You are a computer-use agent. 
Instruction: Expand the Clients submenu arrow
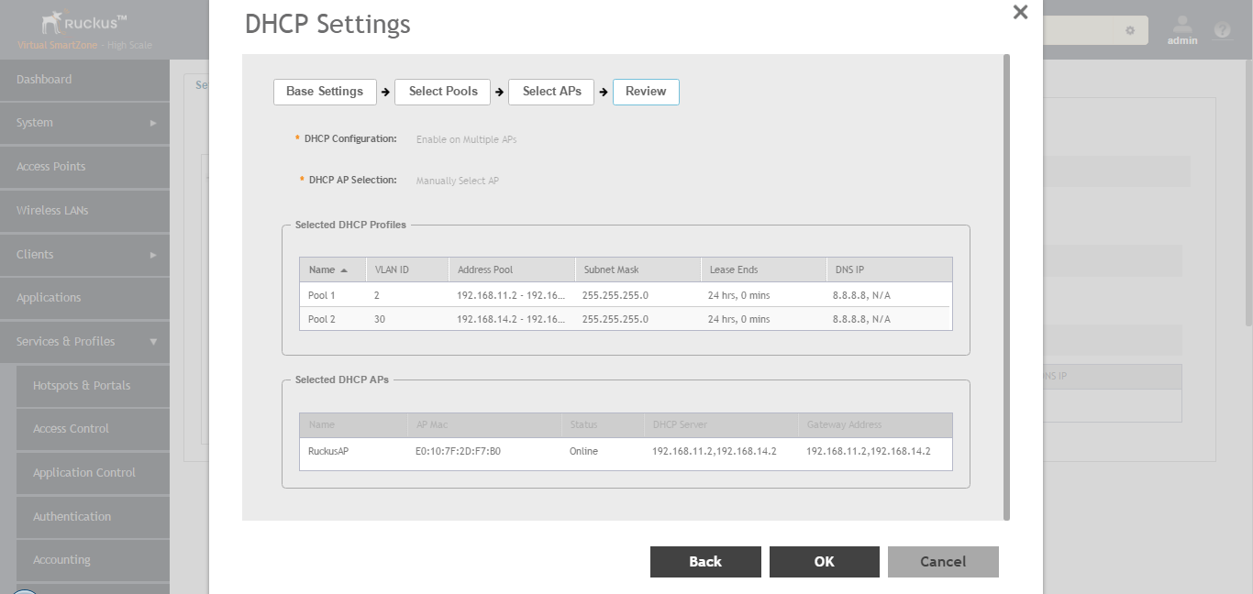(x=153, y=255)
